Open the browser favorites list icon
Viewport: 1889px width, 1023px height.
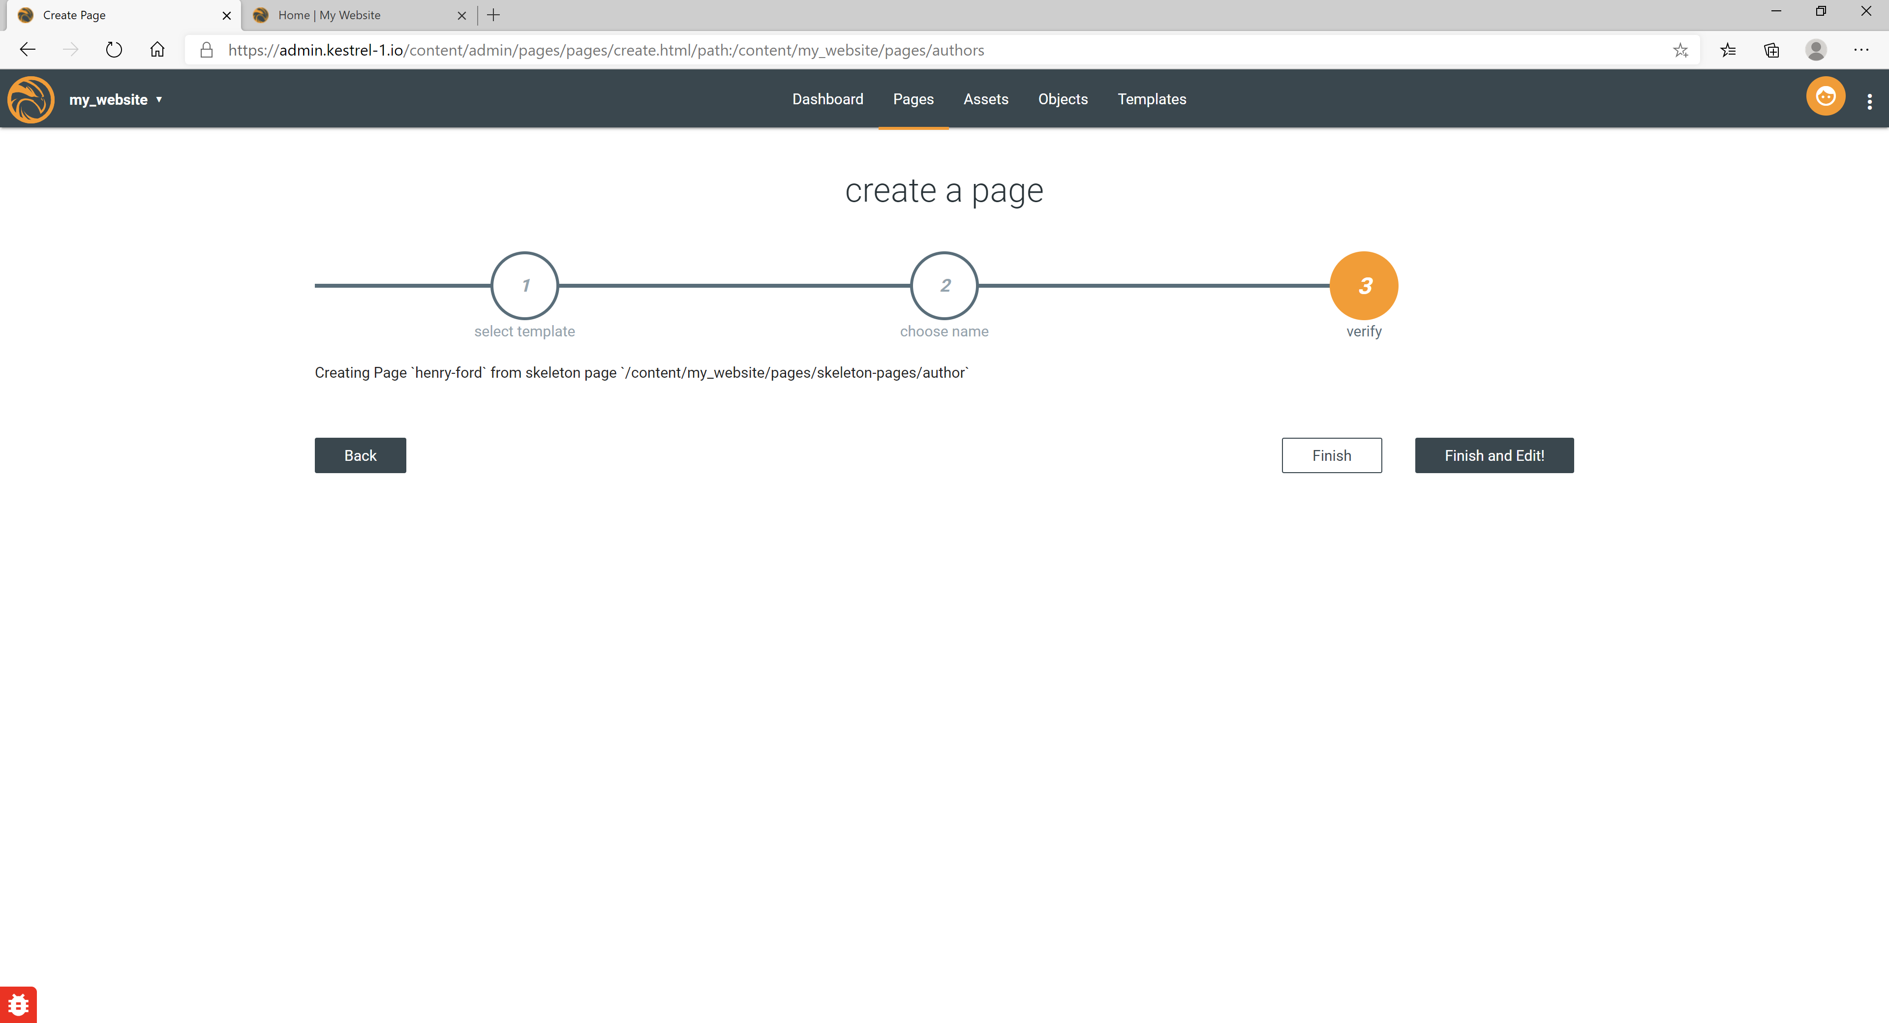1728,50
